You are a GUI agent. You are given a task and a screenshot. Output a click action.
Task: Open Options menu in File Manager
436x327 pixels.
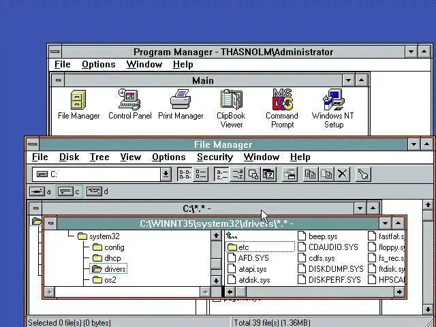tap(169, 157)
